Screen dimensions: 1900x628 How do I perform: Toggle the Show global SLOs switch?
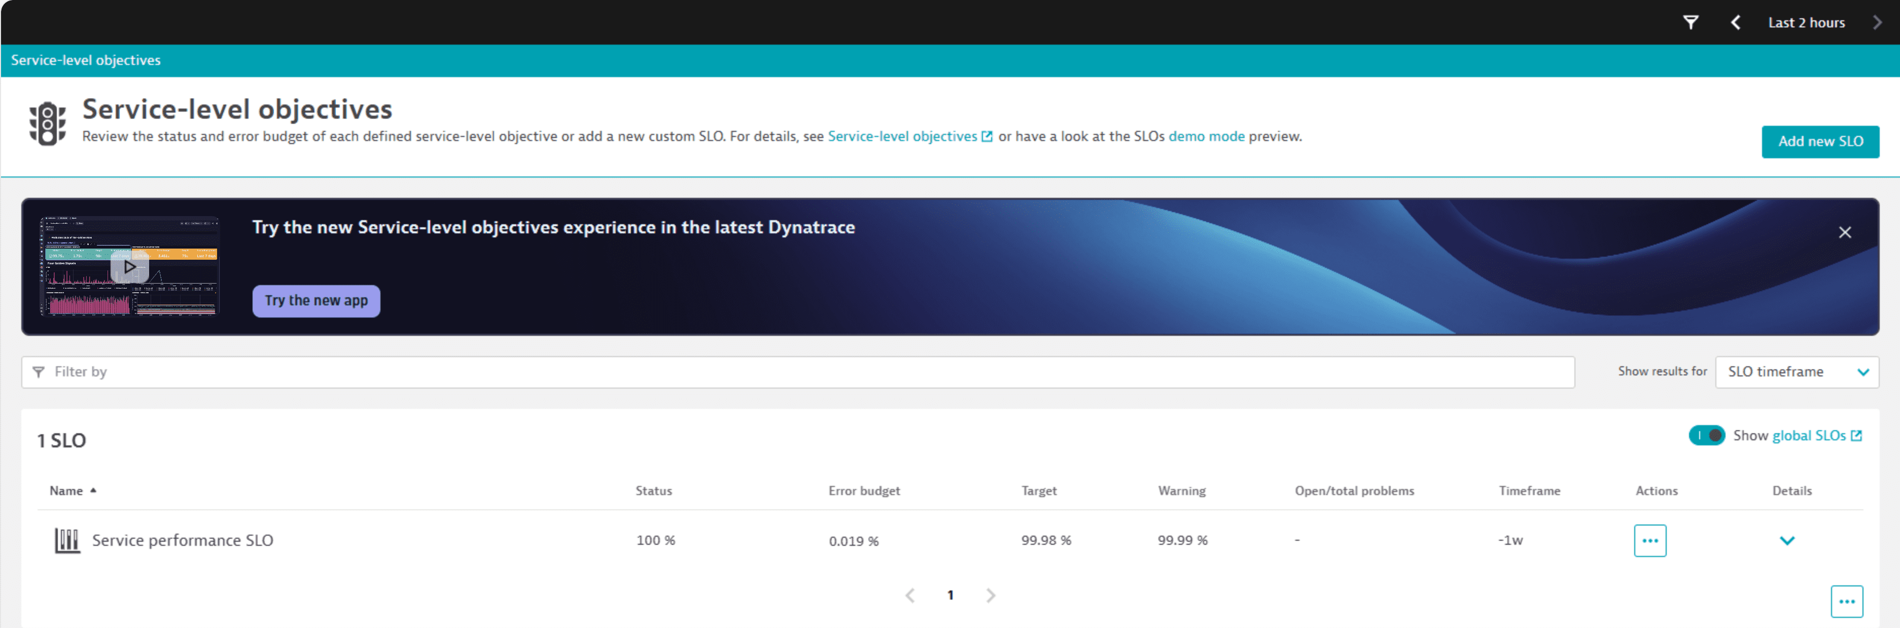coord(1707,435)
